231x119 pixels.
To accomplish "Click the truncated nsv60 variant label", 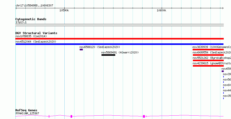I will coord(227,85).
